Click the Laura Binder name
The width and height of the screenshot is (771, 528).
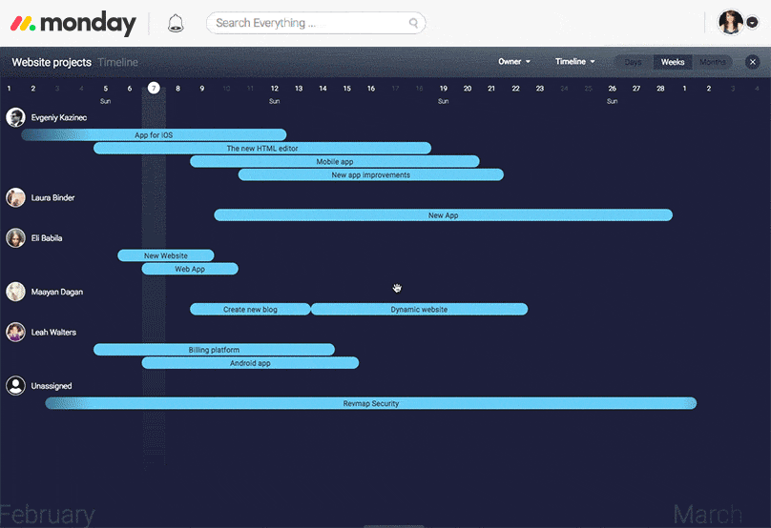(52, 197)
